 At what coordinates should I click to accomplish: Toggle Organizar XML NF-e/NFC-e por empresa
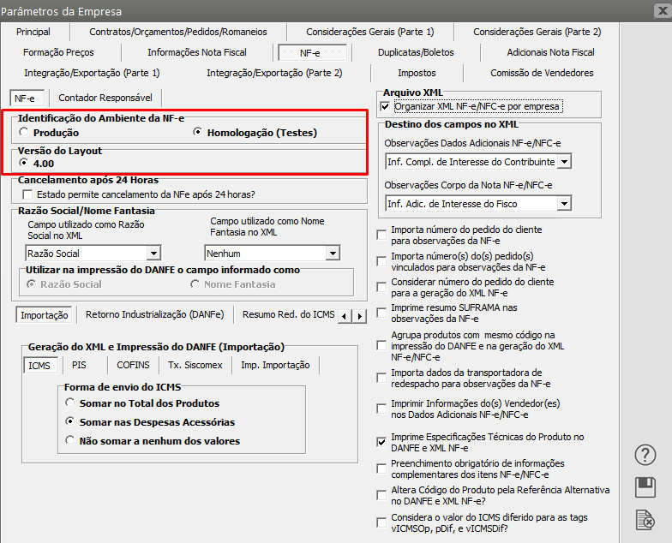tap(386, 106)
